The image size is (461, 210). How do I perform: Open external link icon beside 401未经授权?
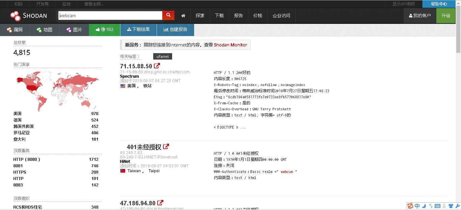pos(166,147)
